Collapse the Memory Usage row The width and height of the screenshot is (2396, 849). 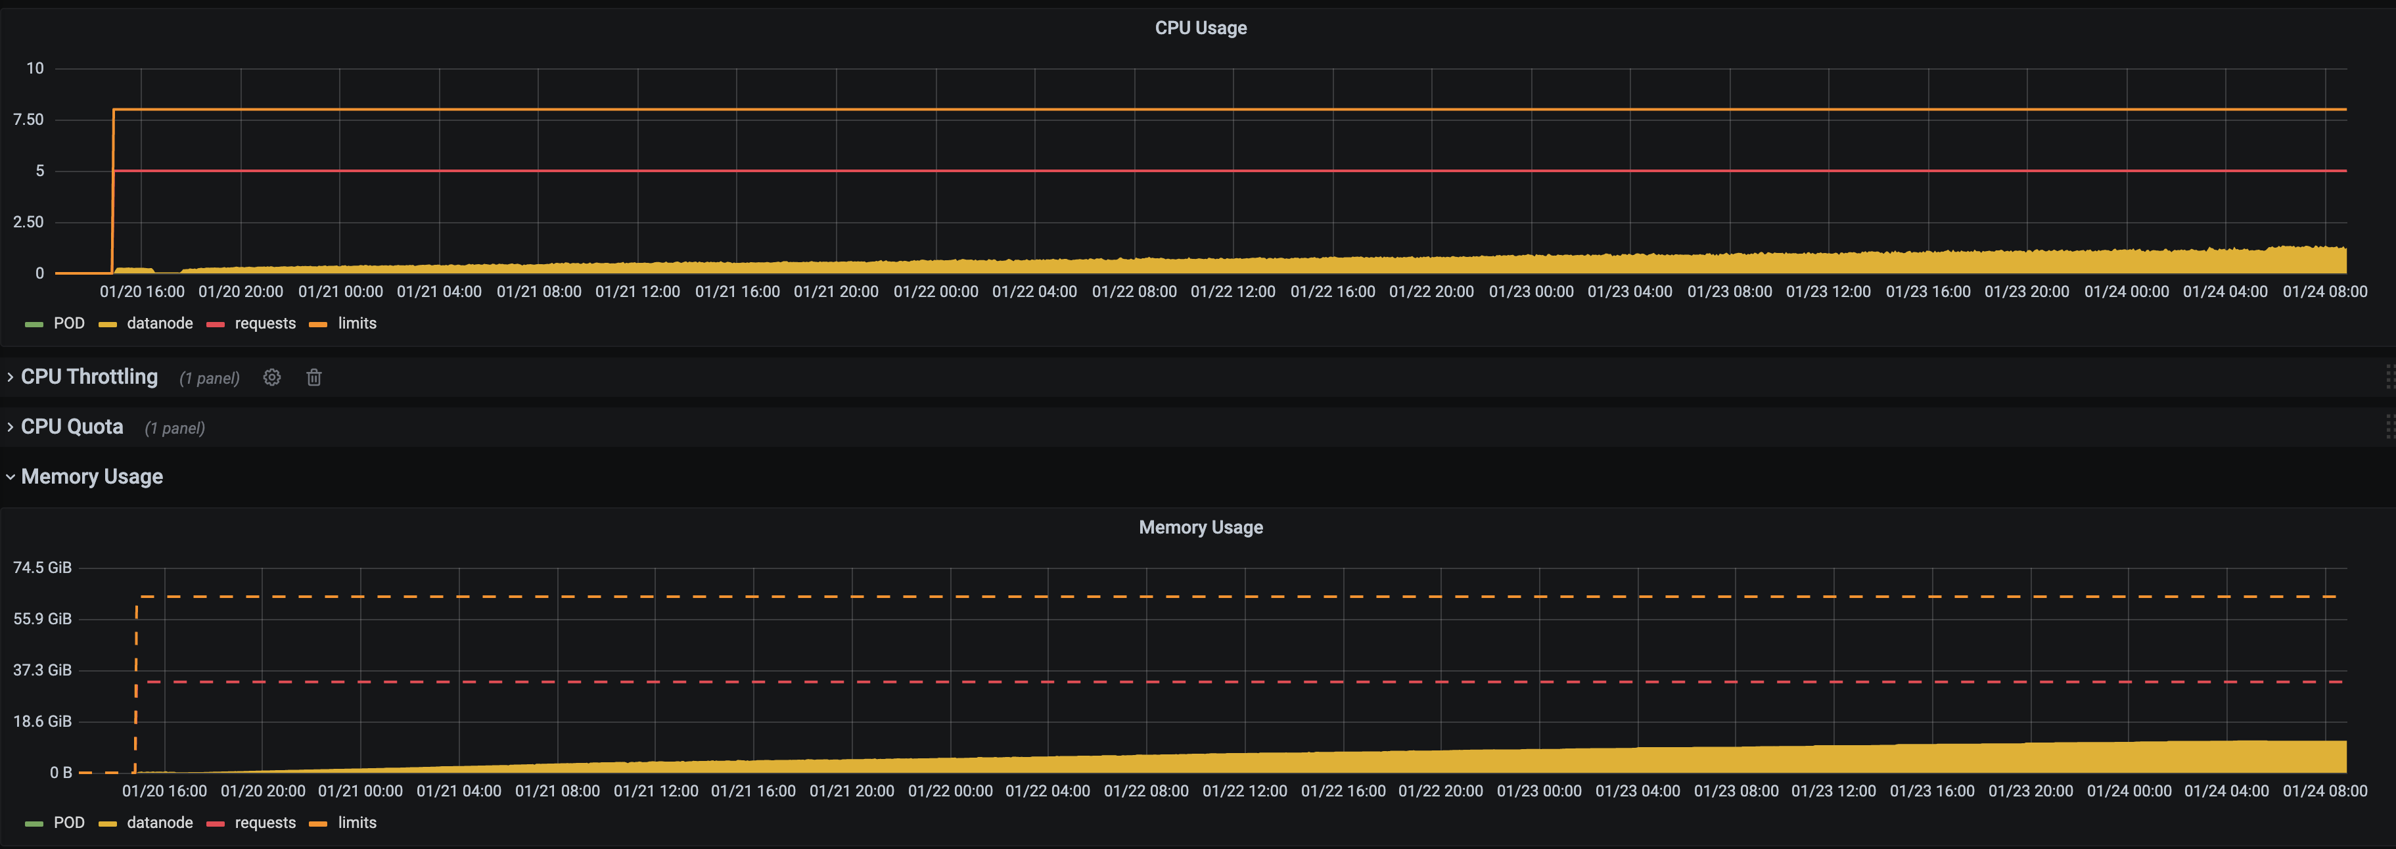click(x=92, y=476)
